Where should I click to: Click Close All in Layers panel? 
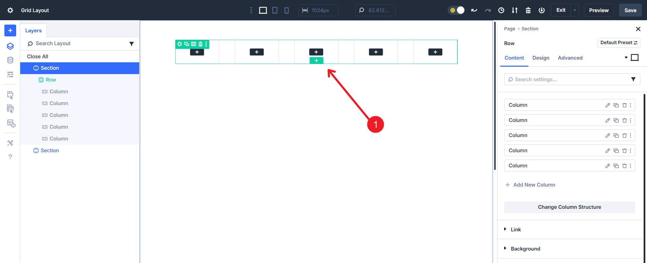point(37,56)
